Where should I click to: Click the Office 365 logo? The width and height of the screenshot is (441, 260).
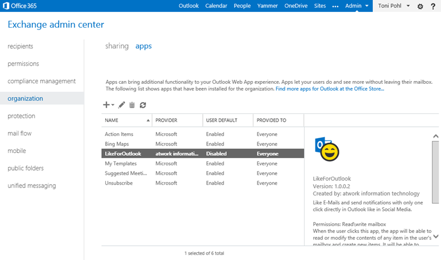click(x=20, y=6)
